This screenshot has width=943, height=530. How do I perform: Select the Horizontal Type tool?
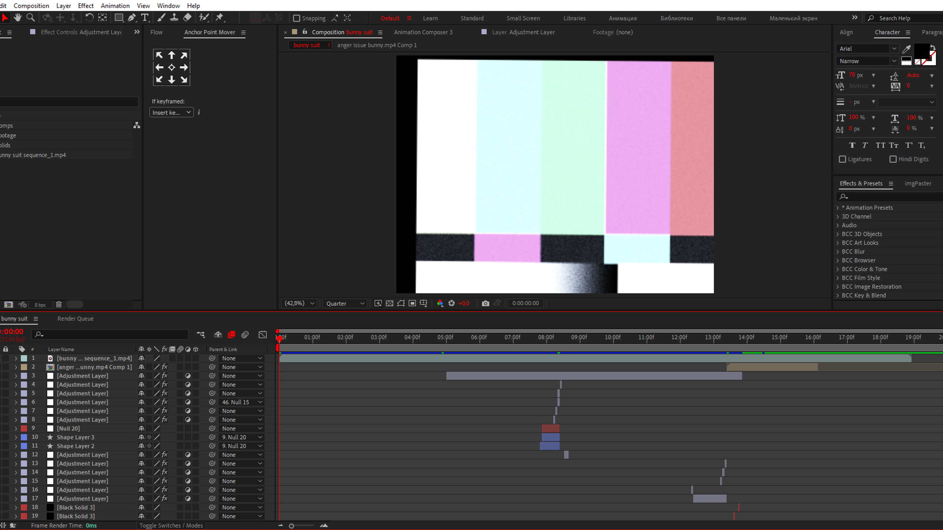click(145, 17)
